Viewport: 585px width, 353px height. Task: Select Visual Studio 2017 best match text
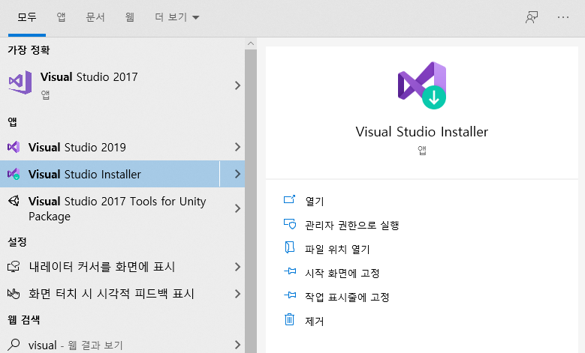click(x=89, y=76)
